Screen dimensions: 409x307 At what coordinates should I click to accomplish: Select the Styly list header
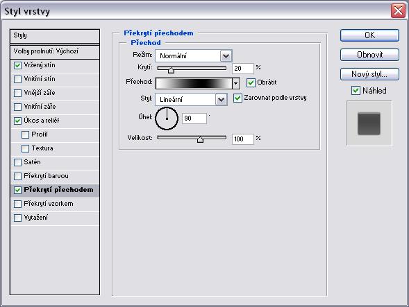[x=55, y=36]
